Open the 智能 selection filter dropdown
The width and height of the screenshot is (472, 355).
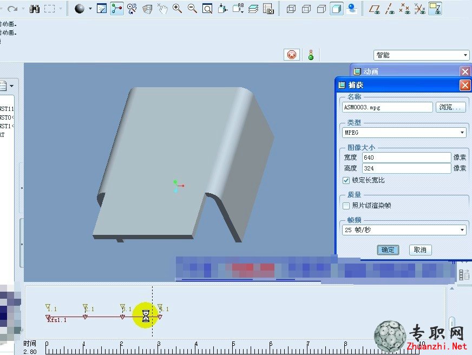(x=422, y=55)
